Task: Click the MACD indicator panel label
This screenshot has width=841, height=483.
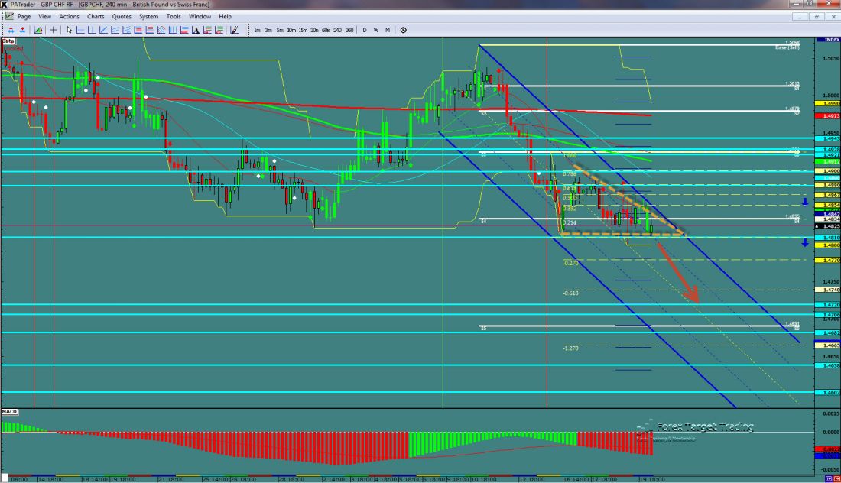Action: (9, 412)
